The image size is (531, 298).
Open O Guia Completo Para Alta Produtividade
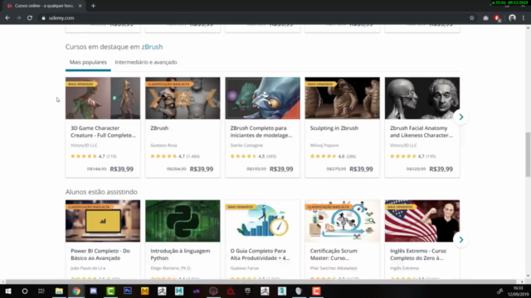pos(260,254)
